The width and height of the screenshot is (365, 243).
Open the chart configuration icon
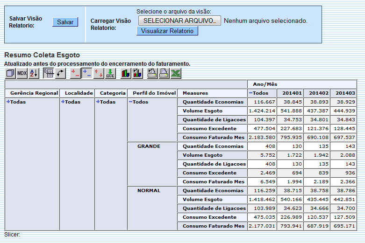[x=137, y=73]
